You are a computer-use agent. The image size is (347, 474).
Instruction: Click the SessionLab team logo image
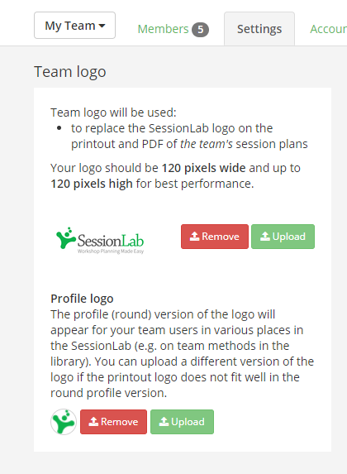(100, 241)
